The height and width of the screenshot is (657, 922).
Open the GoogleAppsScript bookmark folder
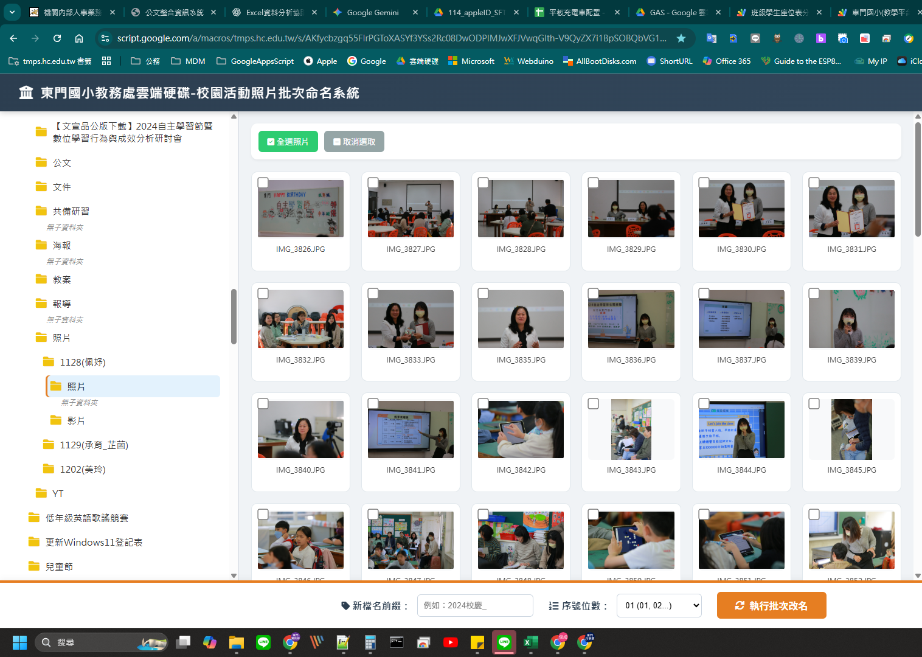click(255, 61)
